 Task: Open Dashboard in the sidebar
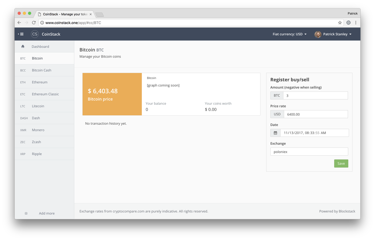pos(44,47)
